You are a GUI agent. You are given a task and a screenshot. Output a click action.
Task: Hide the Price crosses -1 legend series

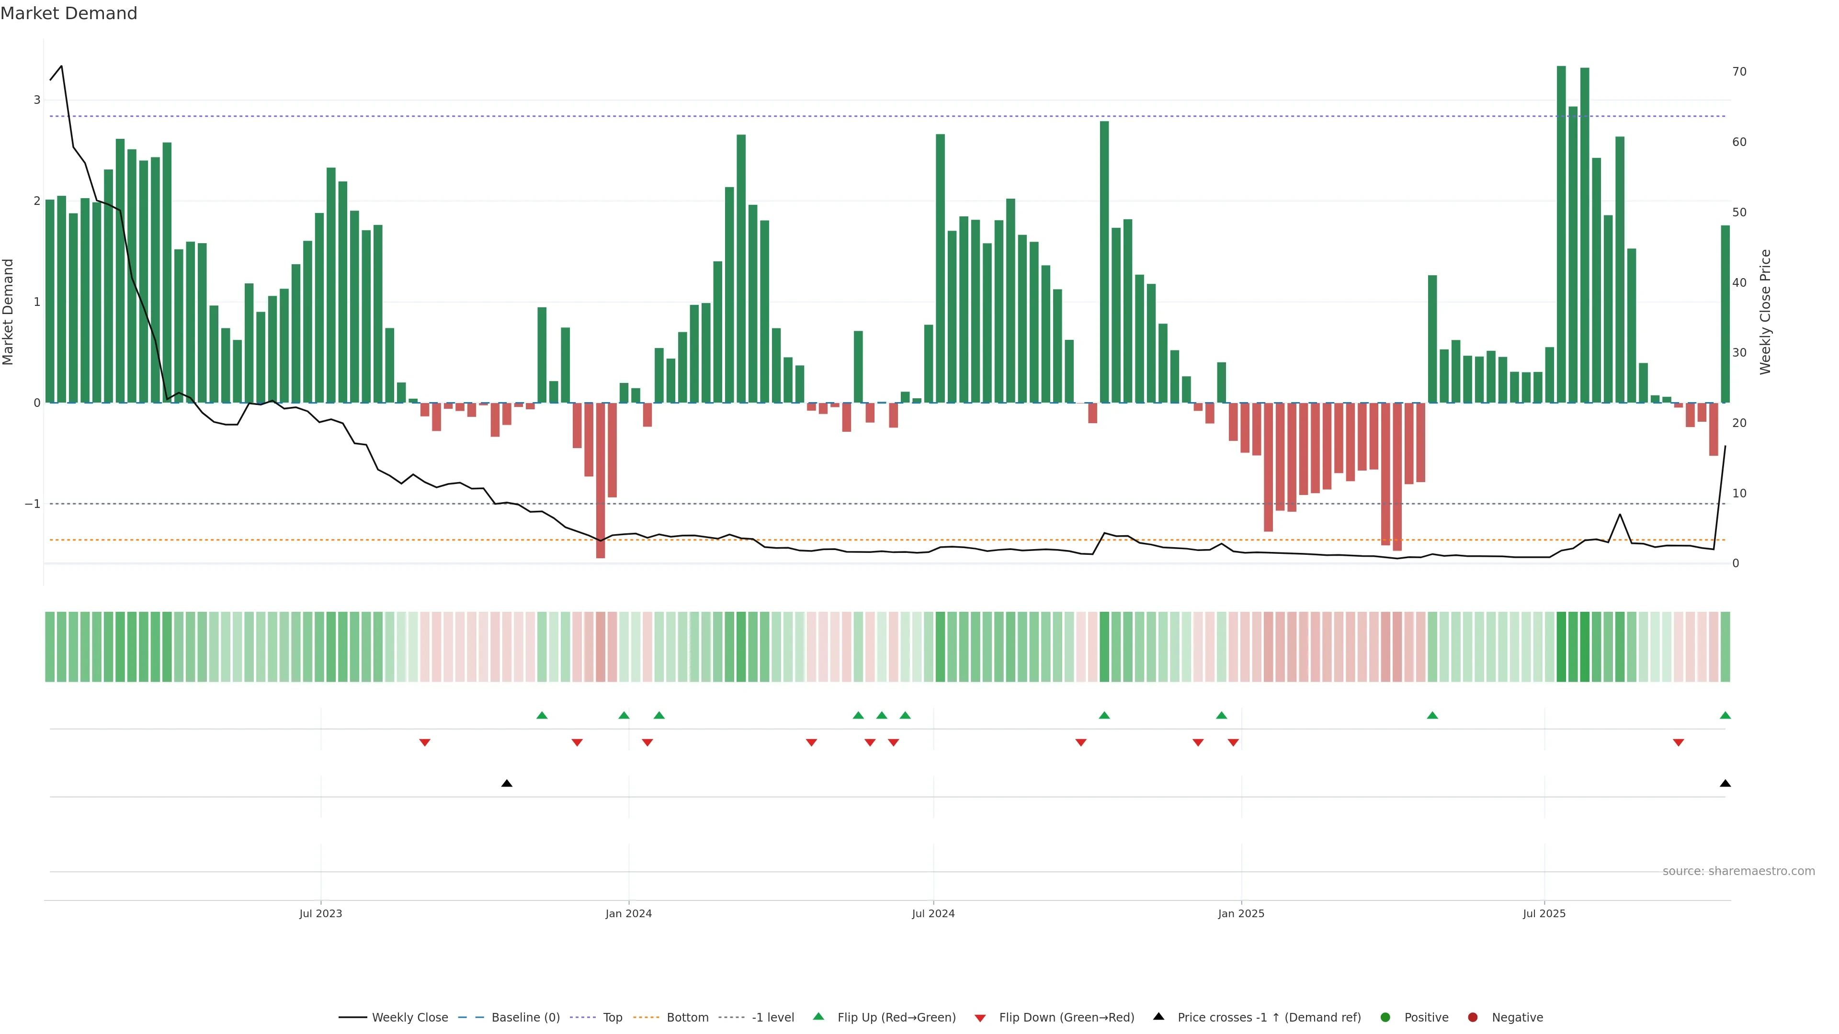pos(1269,1018)
